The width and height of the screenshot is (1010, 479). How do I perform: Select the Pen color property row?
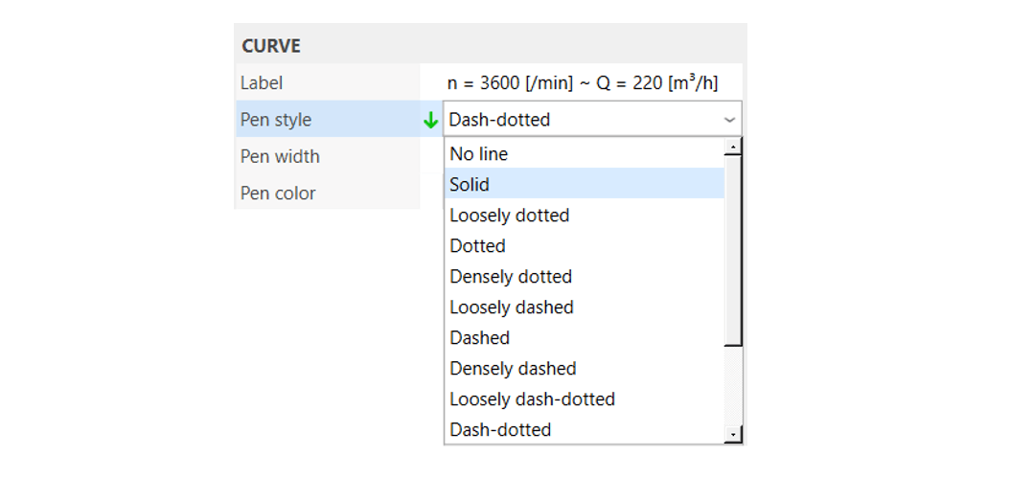[x=327, y=194]
